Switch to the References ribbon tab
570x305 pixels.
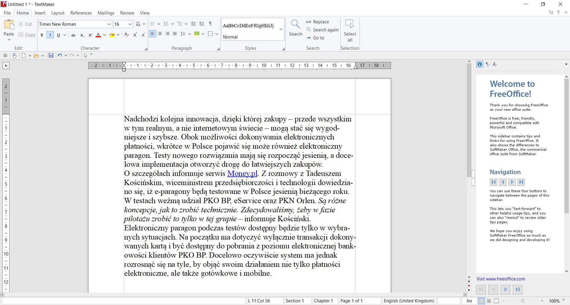point(81,13)
